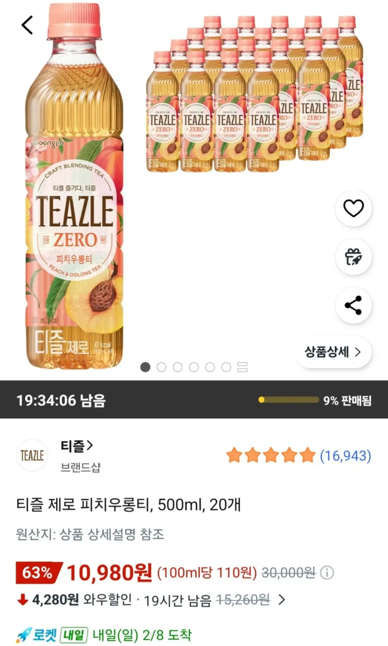Go back with the arrow icon
Viewport: 388px width, 646px height.
click(x=27, y=25)
